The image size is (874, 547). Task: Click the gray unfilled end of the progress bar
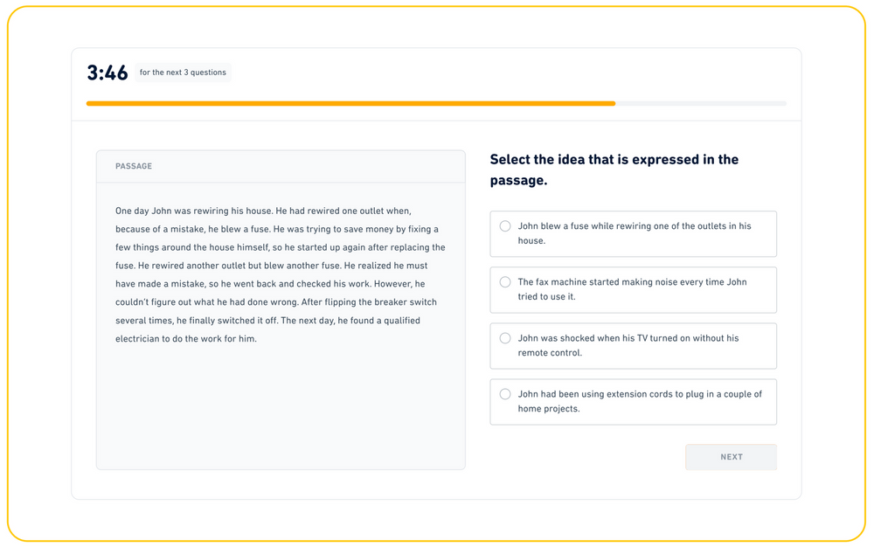(x=701, y=103)
